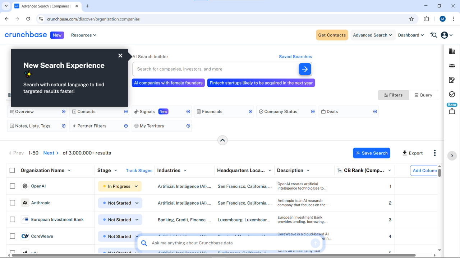
Task: Add Contacts filter with plus icon
Action: pyautogui.click(x=126, y=112)
